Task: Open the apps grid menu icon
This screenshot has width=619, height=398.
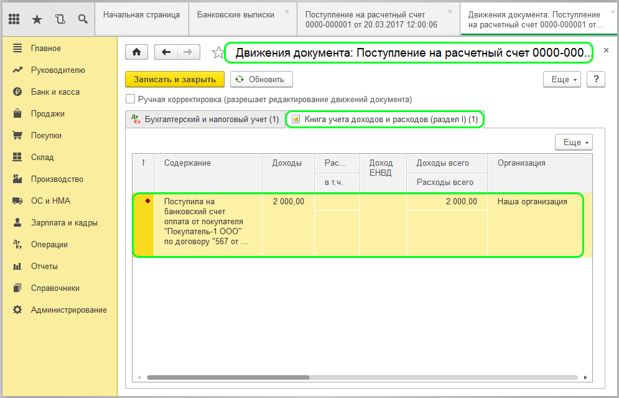Action: [14, 19]
